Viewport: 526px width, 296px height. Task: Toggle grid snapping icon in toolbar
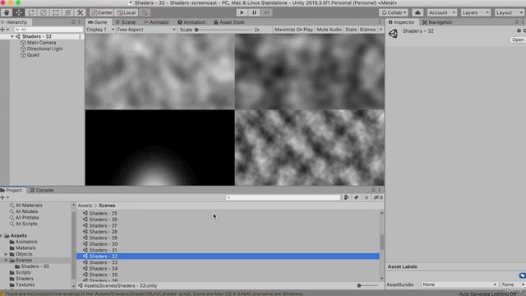[x=145, y=12]
